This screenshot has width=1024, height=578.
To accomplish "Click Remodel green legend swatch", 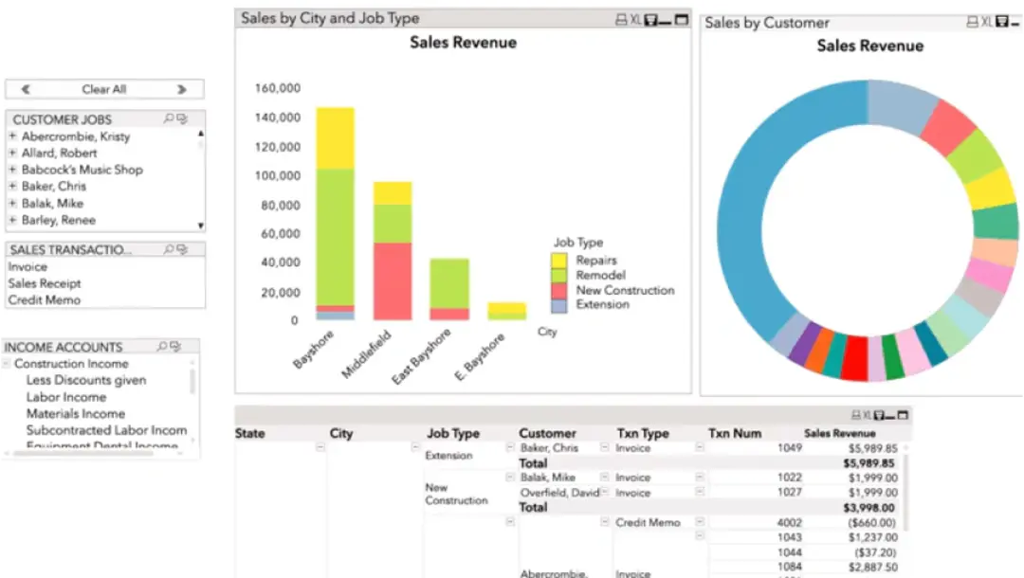I will [x=559, y=276].
